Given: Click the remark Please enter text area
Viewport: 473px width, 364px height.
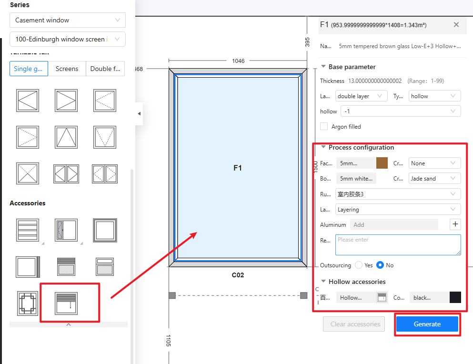Looking at the screenshot, I should [x=398, y=244].
